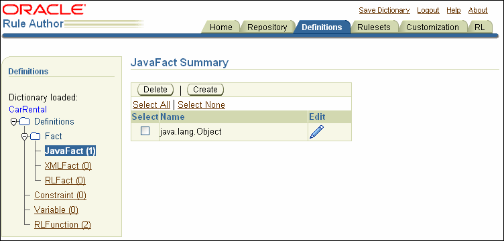
Task: Click the Select None link
Action: coord(202,104)
